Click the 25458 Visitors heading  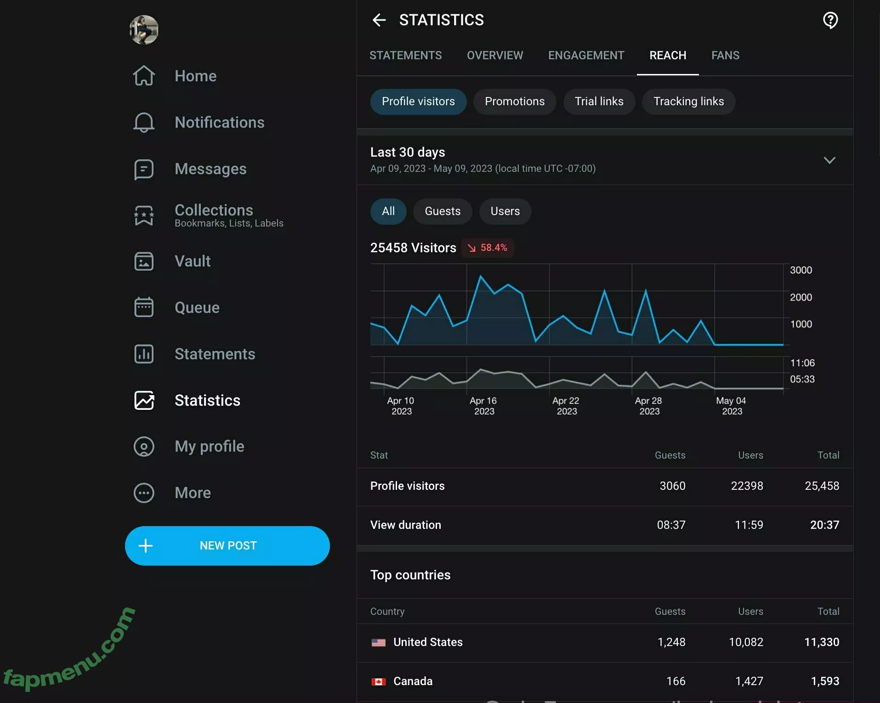pyautogui.click(x=413, y=248)
